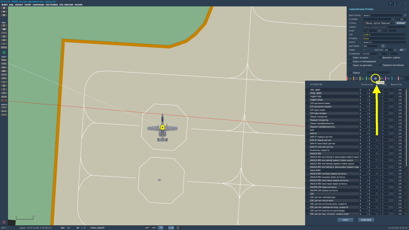Click the highlighted map mode icon in status bar
The image size is (409, 230).
[171, 228]
